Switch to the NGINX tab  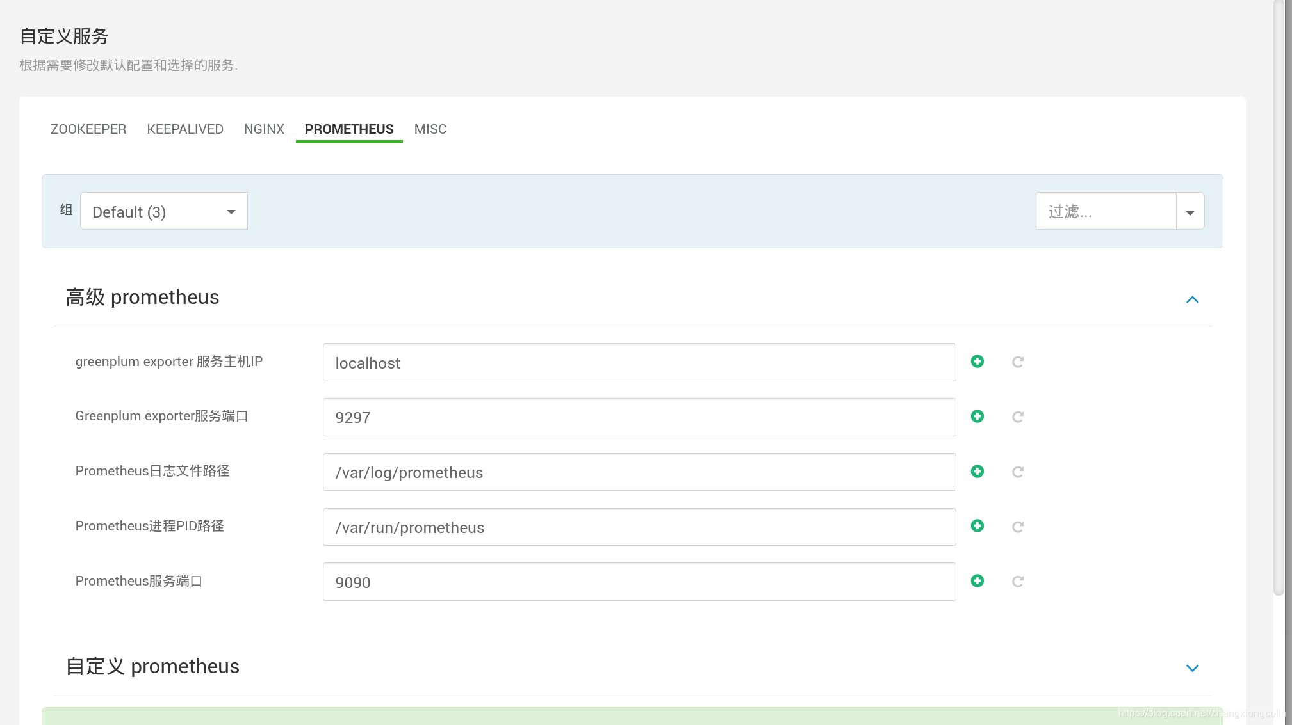click(264, 129)
